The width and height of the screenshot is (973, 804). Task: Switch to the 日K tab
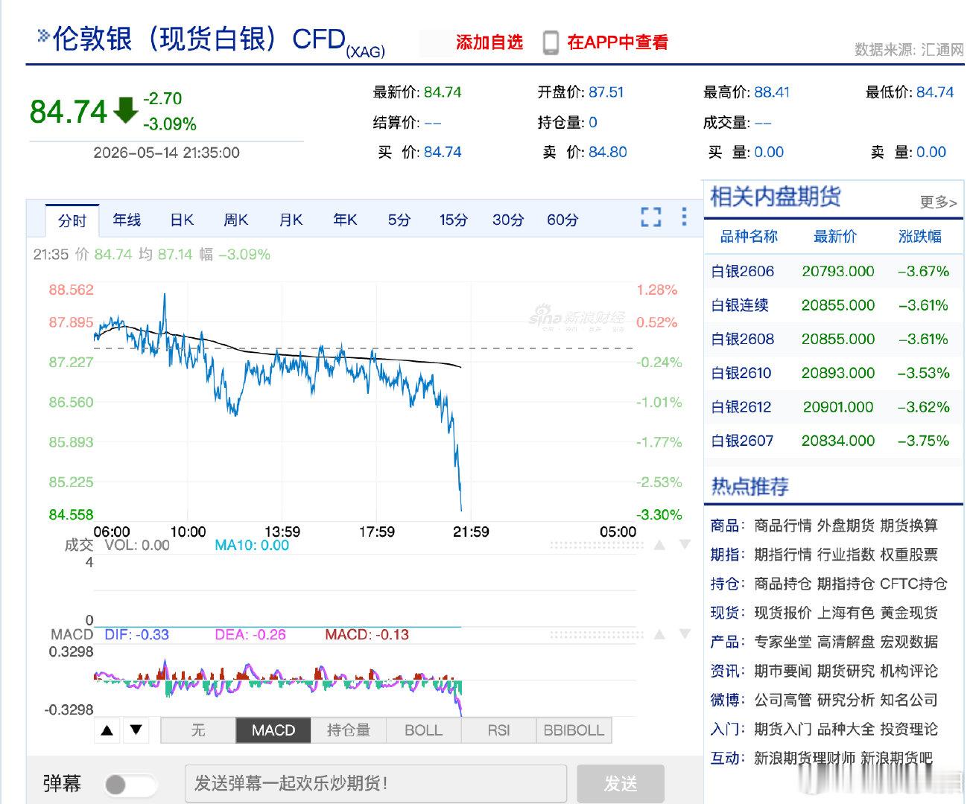(x=182, y=220)
